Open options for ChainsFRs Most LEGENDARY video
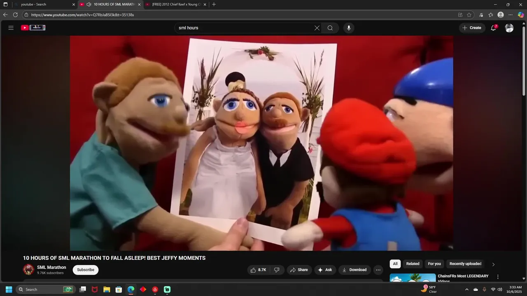527x296 pixels. (x=498, y=277)
